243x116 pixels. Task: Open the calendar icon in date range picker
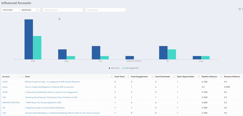coord(37,10)
